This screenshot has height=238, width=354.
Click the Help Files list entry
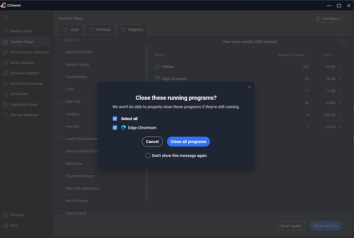tap(73, 102)
